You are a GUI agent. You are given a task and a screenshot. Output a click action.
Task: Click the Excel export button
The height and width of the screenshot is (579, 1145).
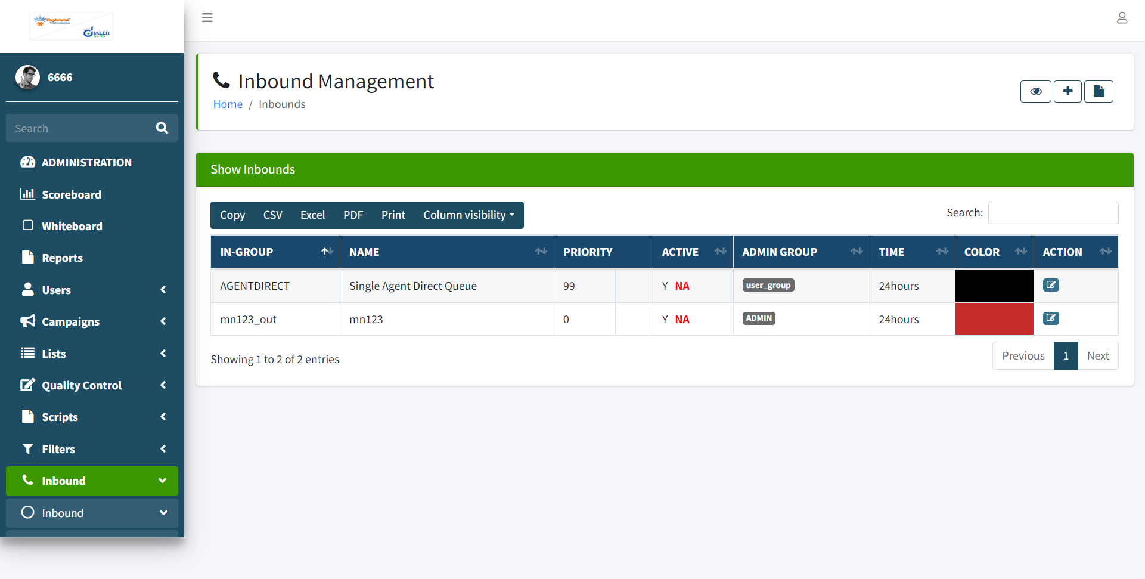(312, 215)
